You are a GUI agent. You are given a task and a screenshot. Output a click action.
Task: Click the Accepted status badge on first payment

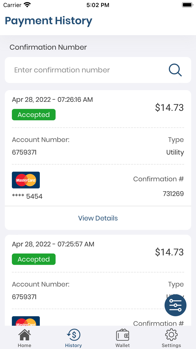34,114
